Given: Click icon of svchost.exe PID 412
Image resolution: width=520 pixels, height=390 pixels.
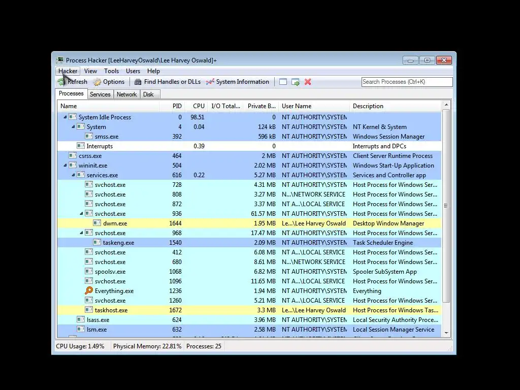Looking at the screenshot, I should coord(89,252).
